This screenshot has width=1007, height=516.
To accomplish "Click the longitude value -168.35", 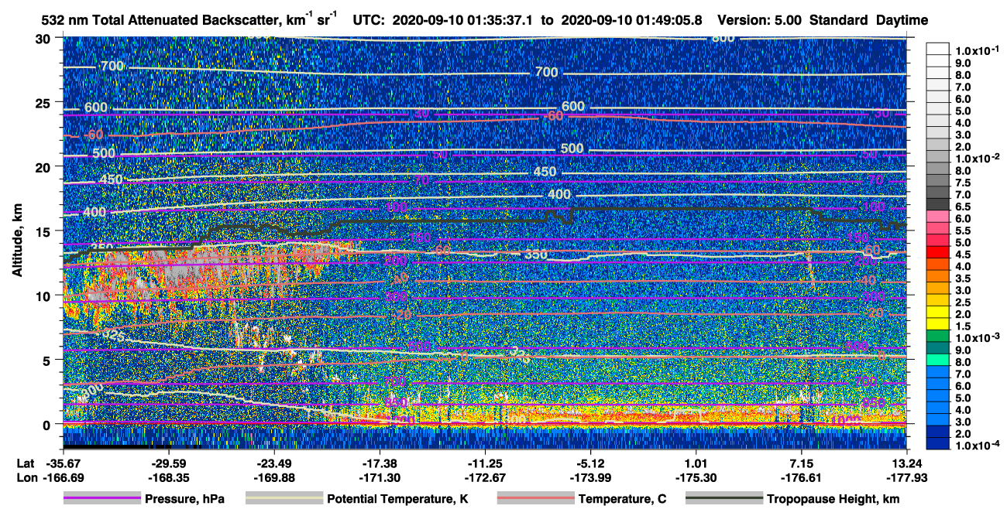I will point(168,477).
